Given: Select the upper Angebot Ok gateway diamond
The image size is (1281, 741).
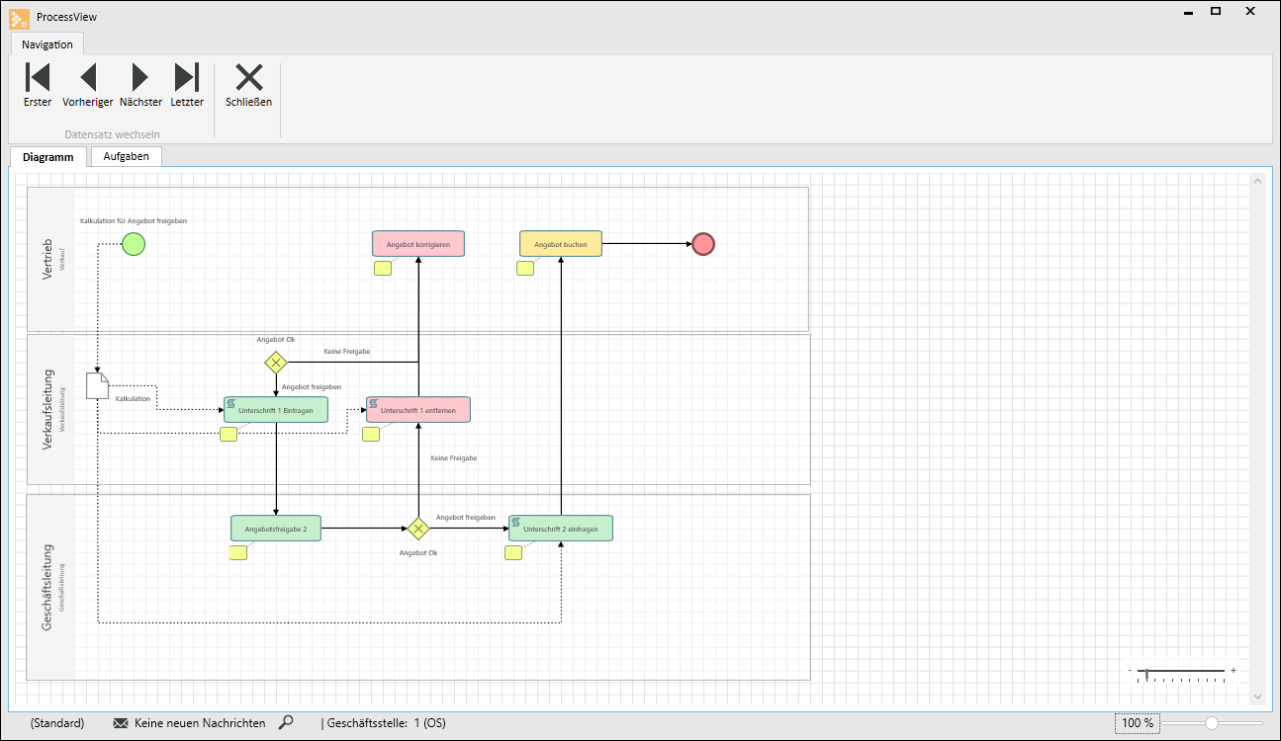Looking at the screenshot, I should pyautogui.click(x=276, y=363).
